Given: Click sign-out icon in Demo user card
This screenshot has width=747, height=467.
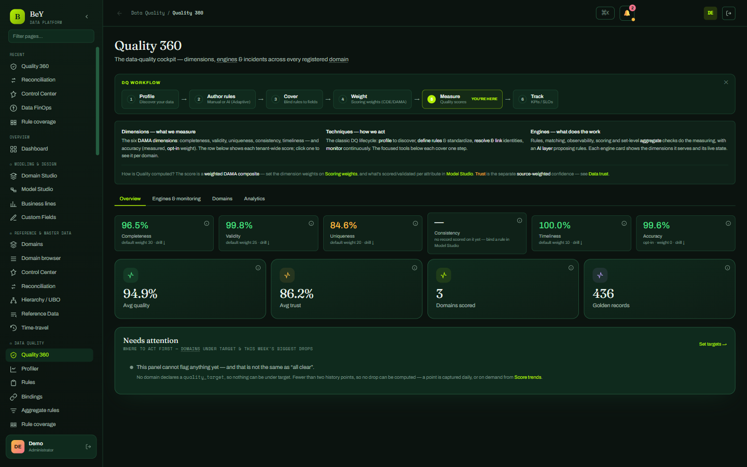Looking at the screenshot, I should pos(88,447).
